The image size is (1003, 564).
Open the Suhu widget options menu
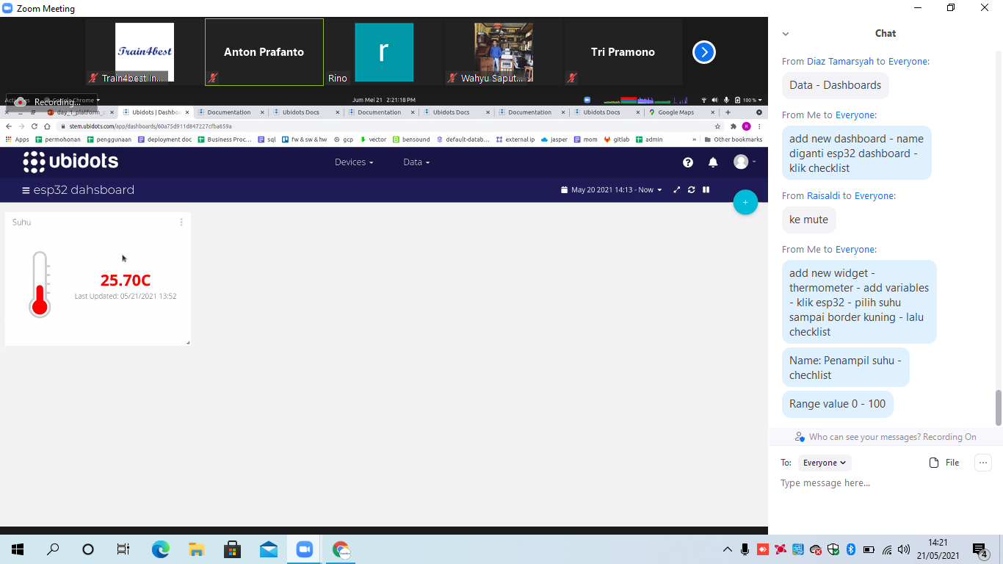181,222
